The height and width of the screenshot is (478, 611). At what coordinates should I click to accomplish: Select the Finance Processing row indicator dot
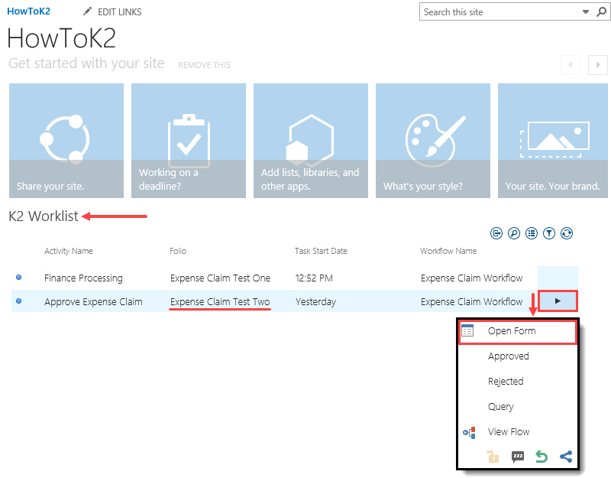tap(17, 277)
